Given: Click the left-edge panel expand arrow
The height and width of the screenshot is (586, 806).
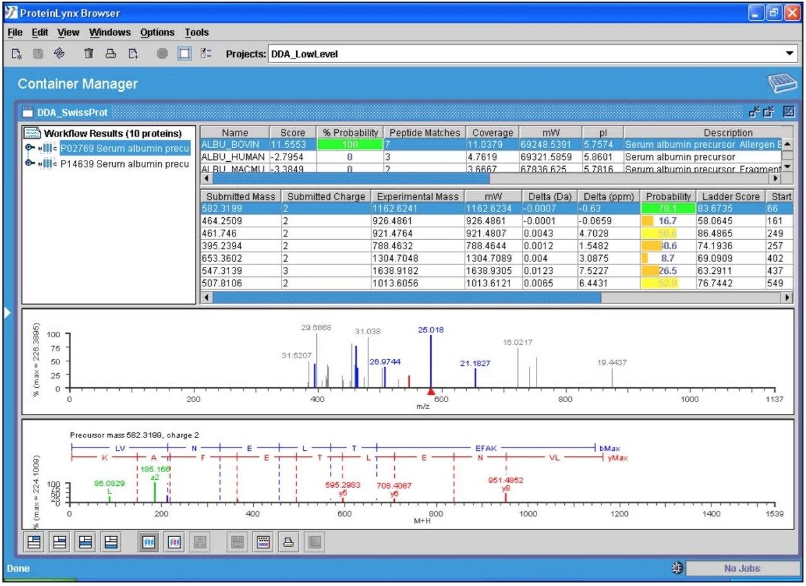Looking at the screenshot, I should point(8,312).
